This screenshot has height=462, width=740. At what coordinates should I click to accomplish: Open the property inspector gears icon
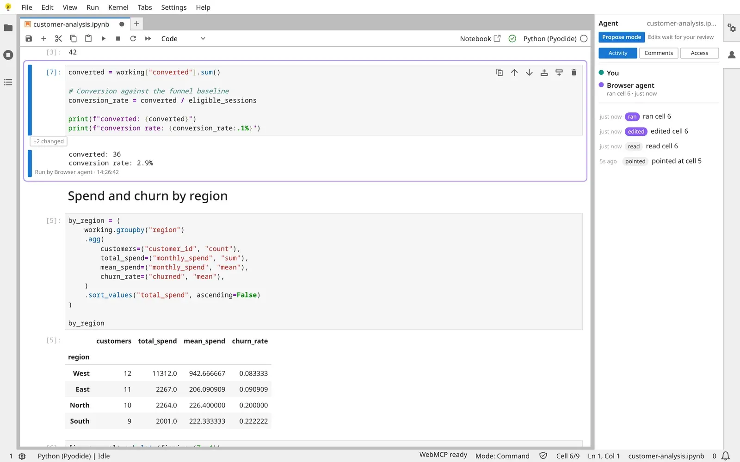732,28
